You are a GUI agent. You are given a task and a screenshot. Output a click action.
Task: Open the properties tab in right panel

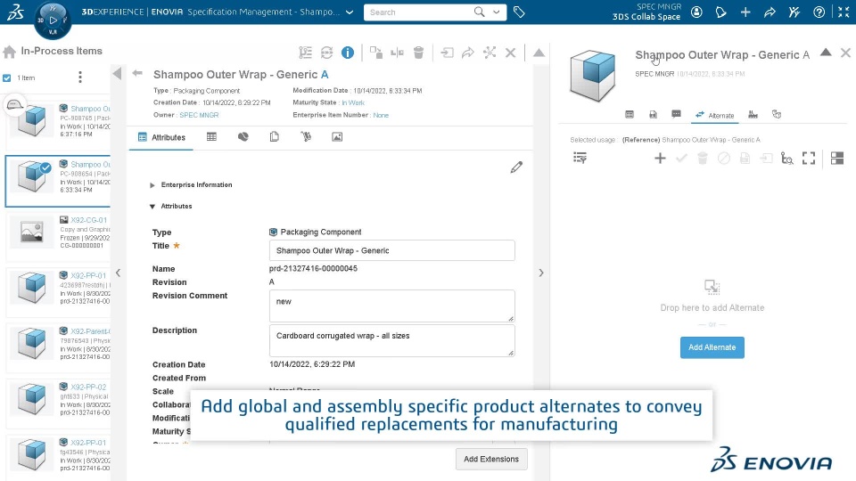(630, 115)
